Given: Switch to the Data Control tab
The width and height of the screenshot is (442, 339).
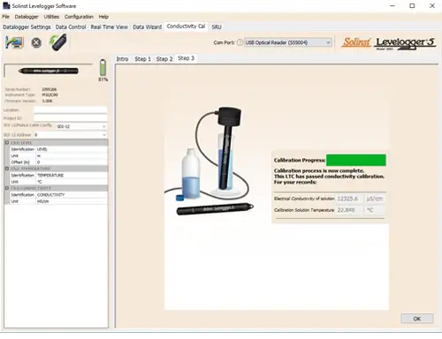Looking at the screenshot, I should click(x=71, y=27).
